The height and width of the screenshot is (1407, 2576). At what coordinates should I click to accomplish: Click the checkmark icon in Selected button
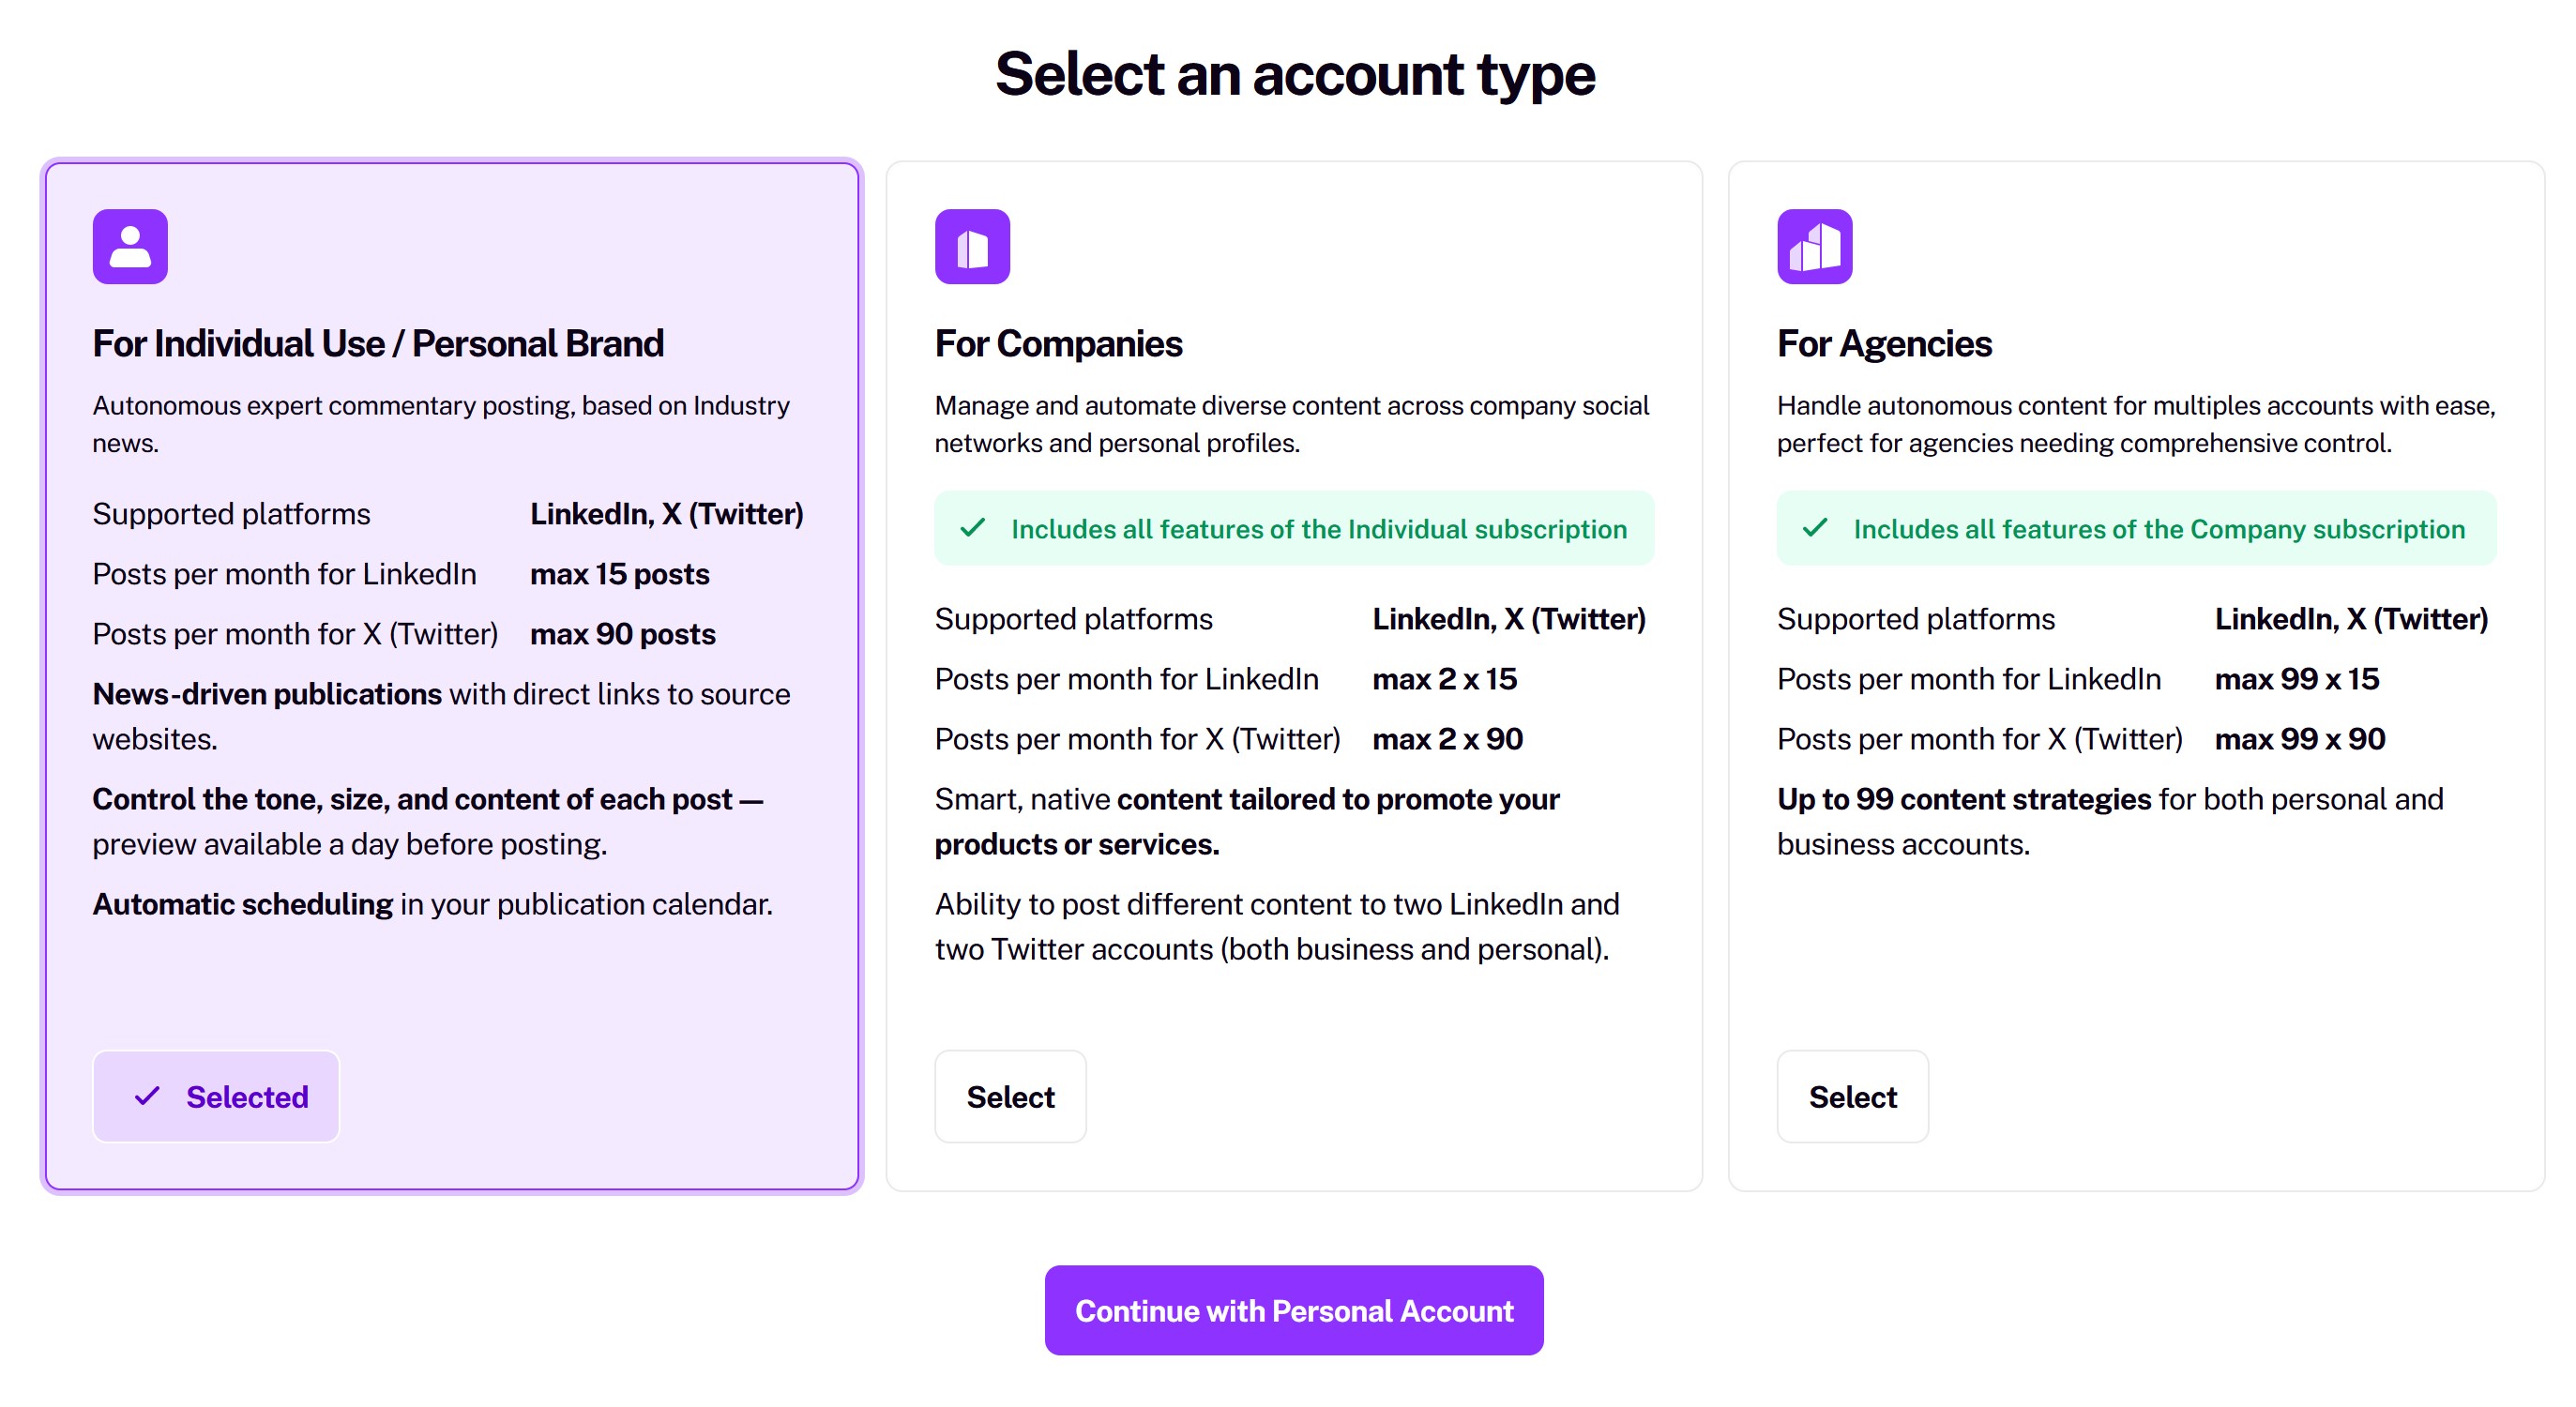pyautogui.click(x=147, y=1097)
